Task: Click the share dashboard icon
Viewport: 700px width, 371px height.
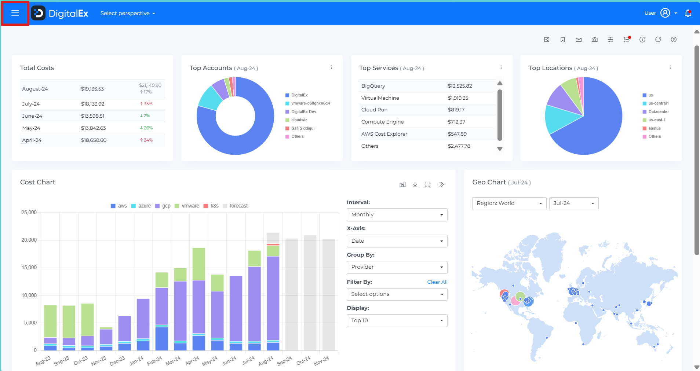Action: (x=547, y=40)
